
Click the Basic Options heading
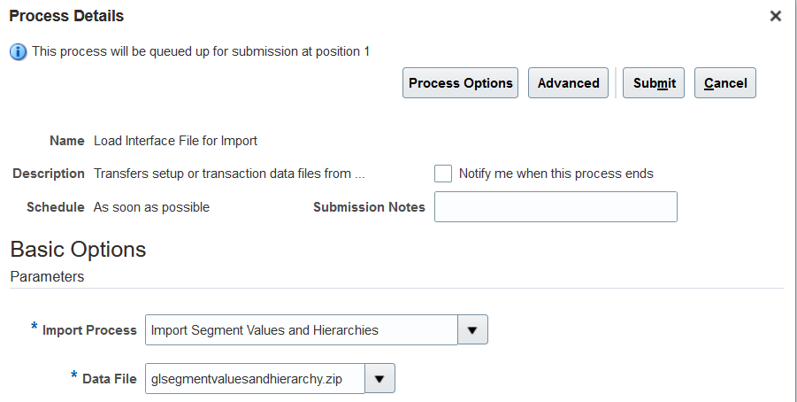pos(78,250)
